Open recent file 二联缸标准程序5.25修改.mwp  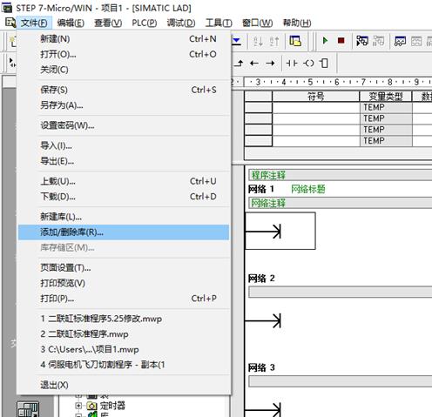124,319
